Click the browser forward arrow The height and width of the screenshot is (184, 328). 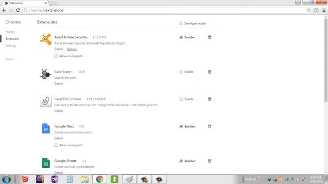tap(11, 10)
